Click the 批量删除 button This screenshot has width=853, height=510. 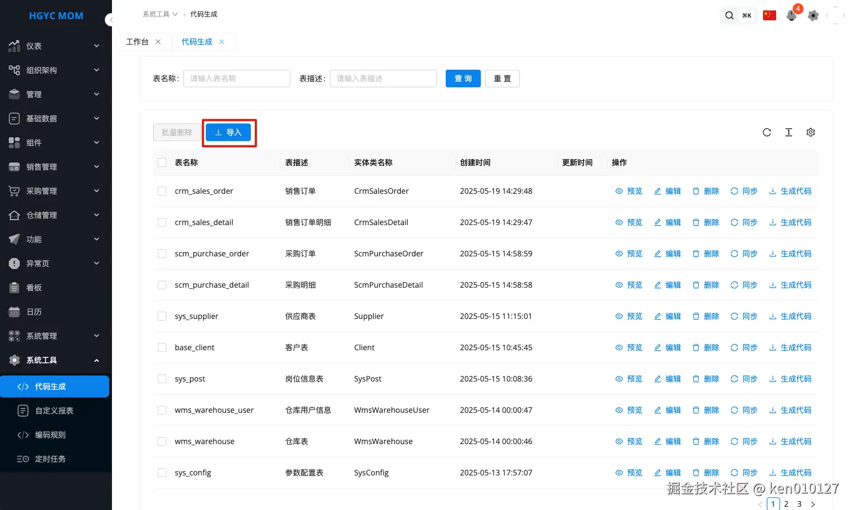click(177, 132)
